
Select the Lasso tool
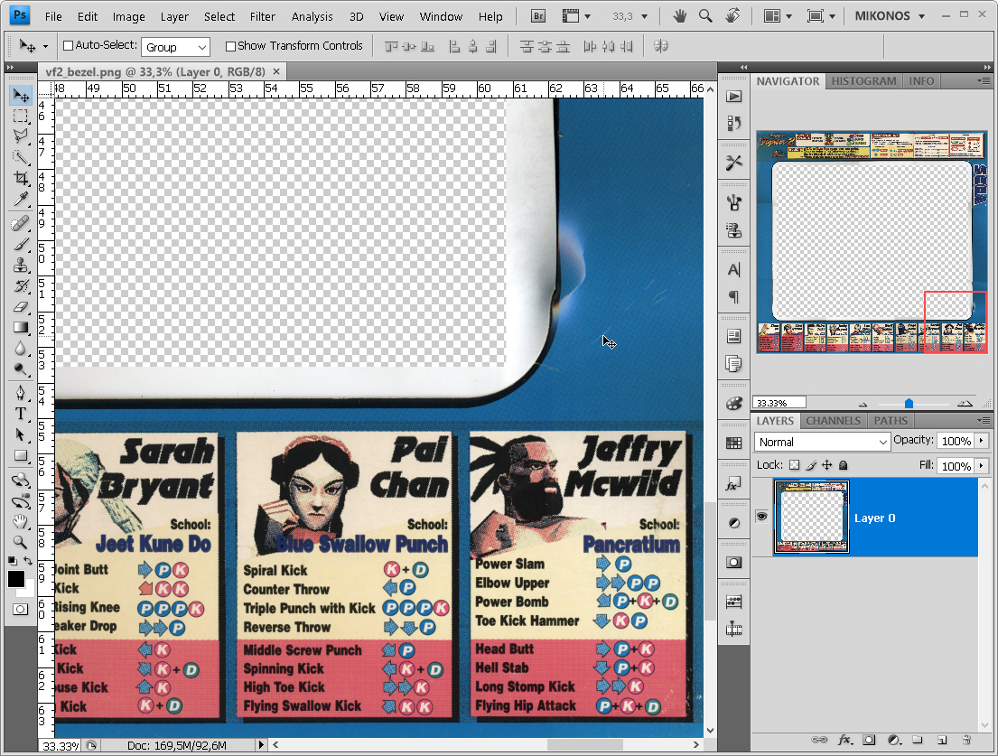coord(21,136)
